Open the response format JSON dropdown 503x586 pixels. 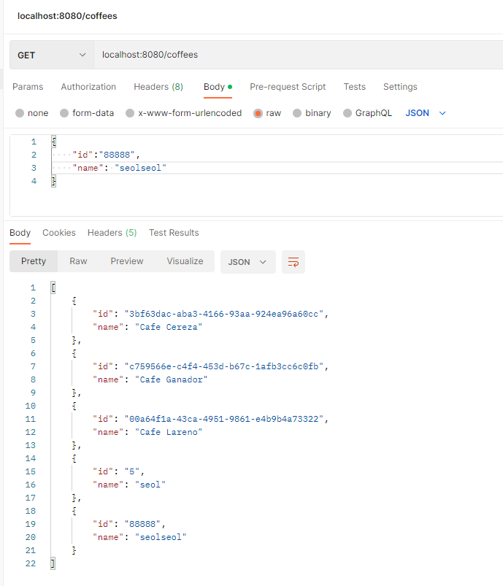coord(247,262)
